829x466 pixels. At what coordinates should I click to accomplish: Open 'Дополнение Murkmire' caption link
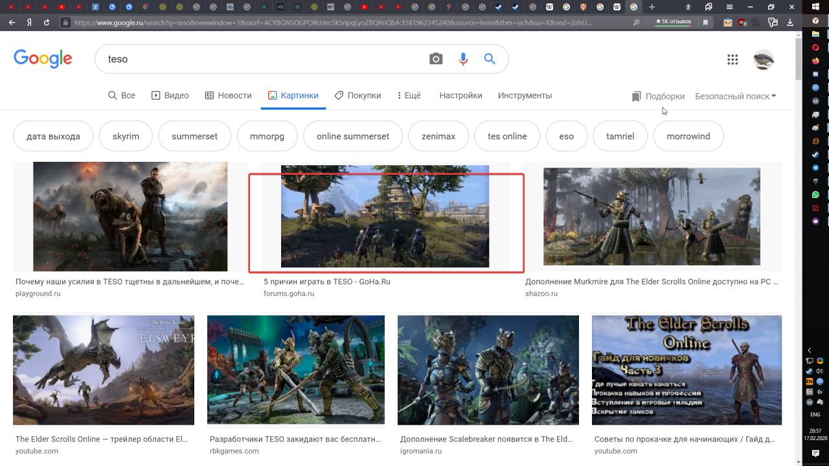(652, 282)
